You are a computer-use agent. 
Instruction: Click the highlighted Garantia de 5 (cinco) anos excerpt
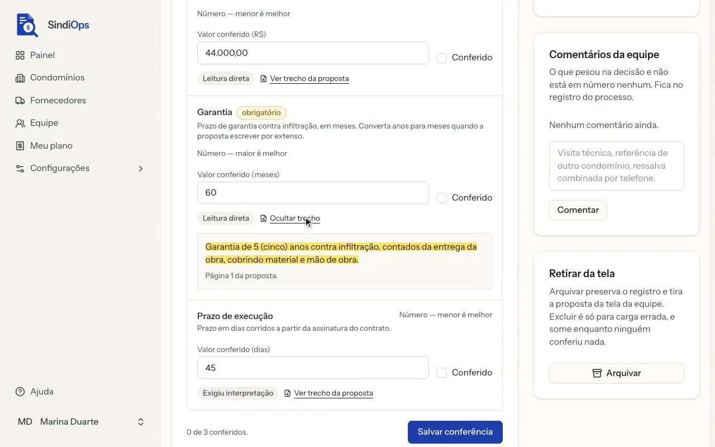(341, 253)
